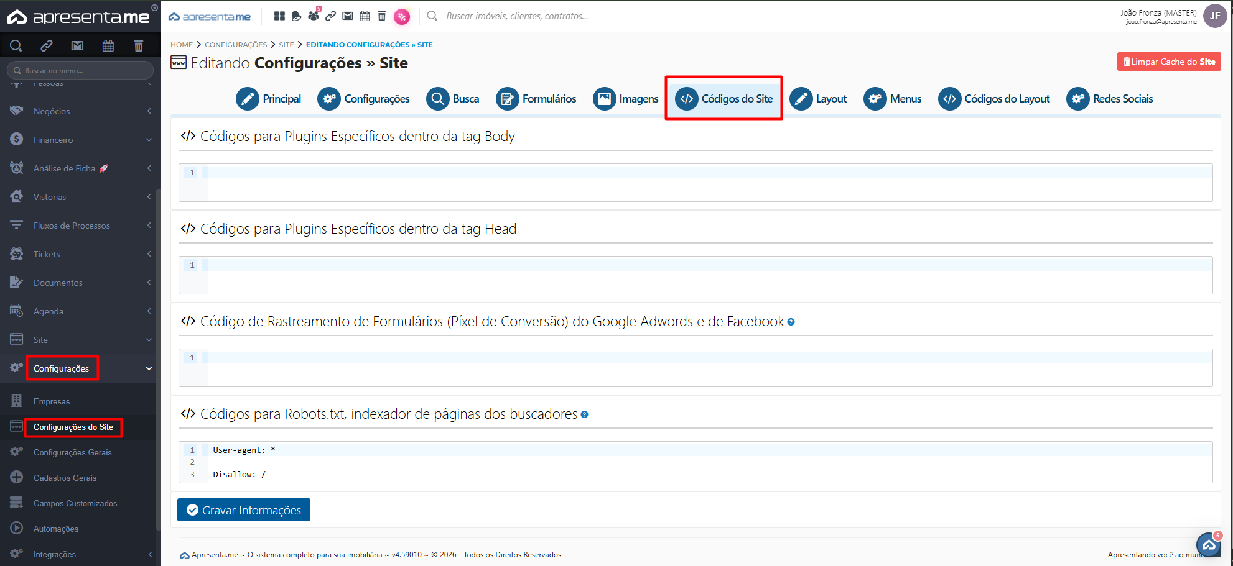The width and height of the screenshot is (1233, 566).
Task: Click the pink sparkle assistant button
Action: (402, 17)
